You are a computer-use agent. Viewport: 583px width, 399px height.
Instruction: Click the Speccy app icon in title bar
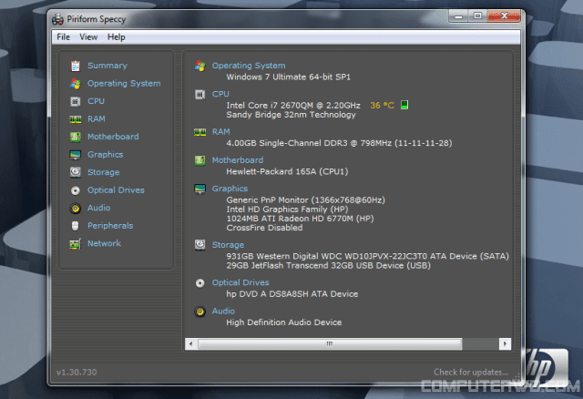[x=57, y=19]
